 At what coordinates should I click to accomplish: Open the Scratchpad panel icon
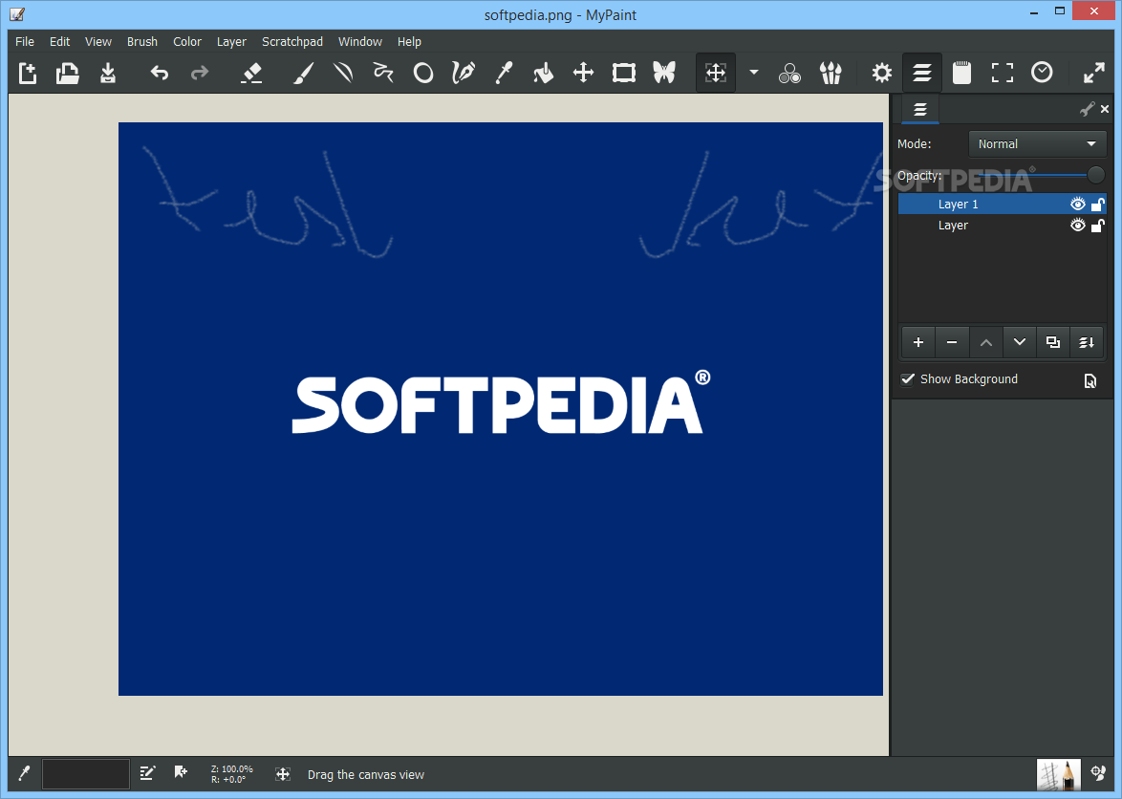(x=961, y=73)
